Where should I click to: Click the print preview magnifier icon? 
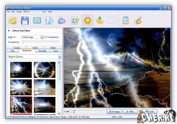[x=49, y=21]
